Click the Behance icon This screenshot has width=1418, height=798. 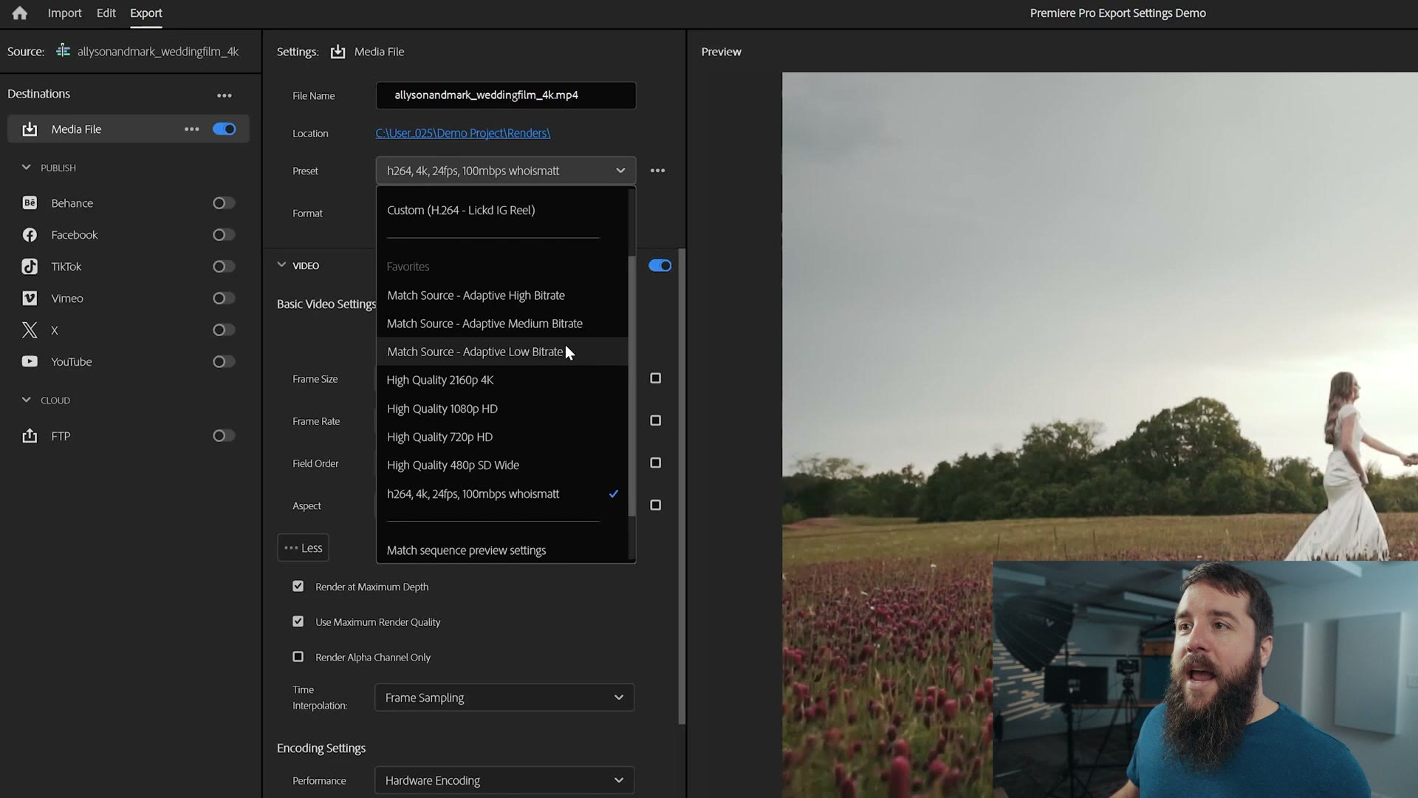[x=30, y=203]
